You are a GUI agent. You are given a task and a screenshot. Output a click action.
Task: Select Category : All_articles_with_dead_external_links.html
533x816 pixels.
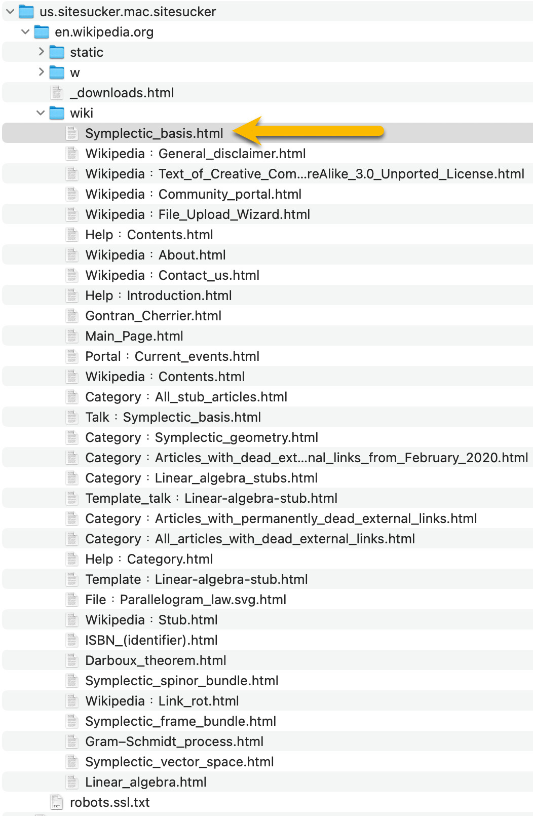tap(250, 539)
